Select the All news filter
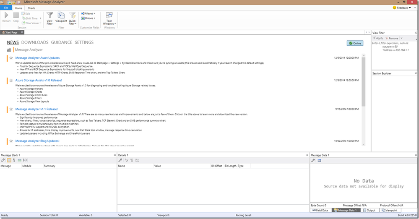Image resolution: width=419 pixels, height=219 pixels. pyautogui.click(x=9, y=50)
